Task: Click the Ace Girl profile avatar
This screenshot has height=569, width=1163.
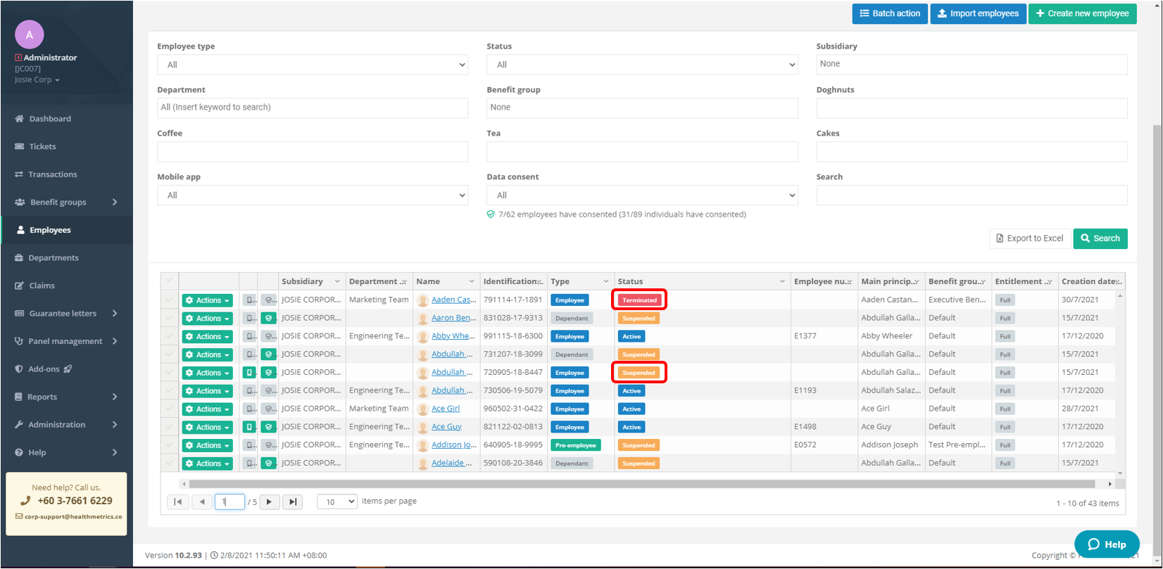Action: coord(422,409)
